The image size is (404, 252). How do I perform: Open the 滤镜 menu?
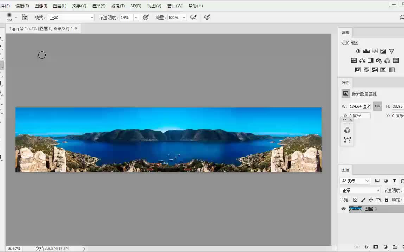pyautogui.click(x=117, y=6)
